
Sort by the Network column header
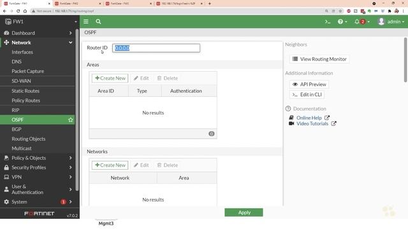[x=120, y=178]
